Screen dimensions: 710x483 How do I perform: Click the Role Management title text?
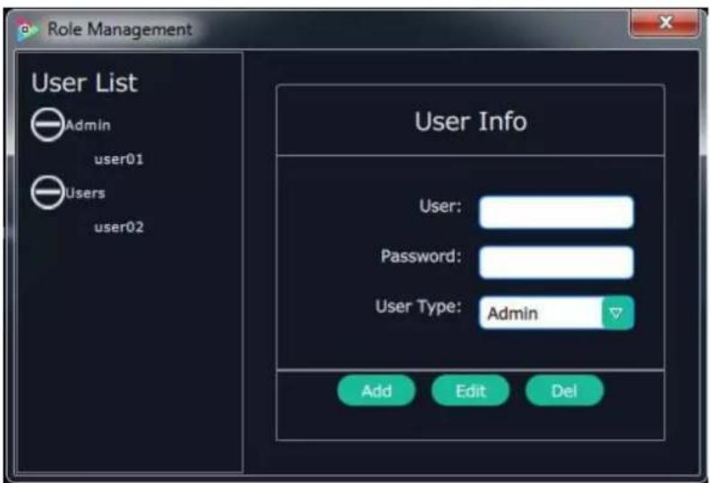point(120,30)
